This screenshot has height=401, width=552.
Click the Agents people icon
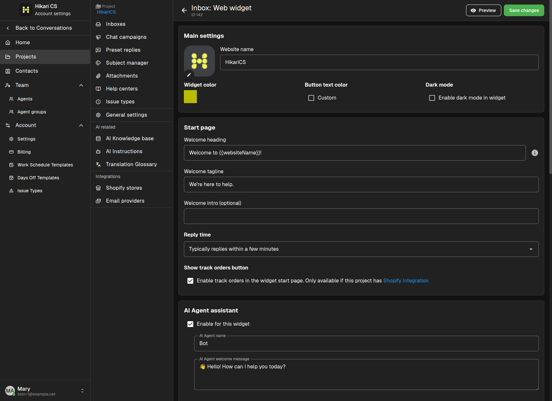pos(11,99)
